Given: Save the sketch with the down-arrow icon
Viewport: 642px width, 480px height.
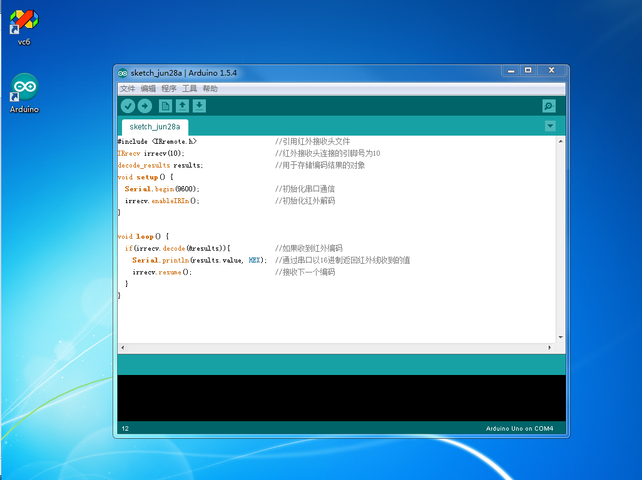Looking at the screenshot, I should tap(199, 106).
